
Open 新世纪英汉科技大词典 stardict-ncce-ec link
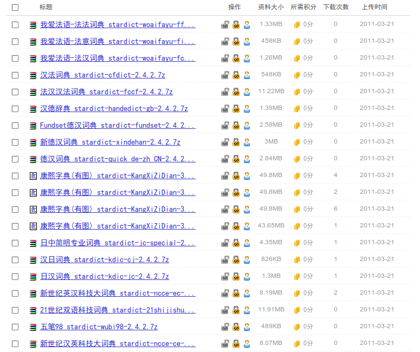[x=118, y=294]
